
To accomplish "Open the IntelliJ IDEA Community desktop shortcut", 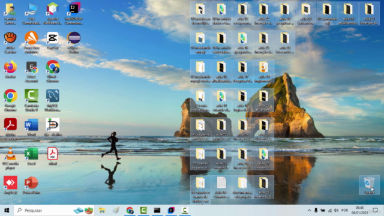I will click(74, 14).
